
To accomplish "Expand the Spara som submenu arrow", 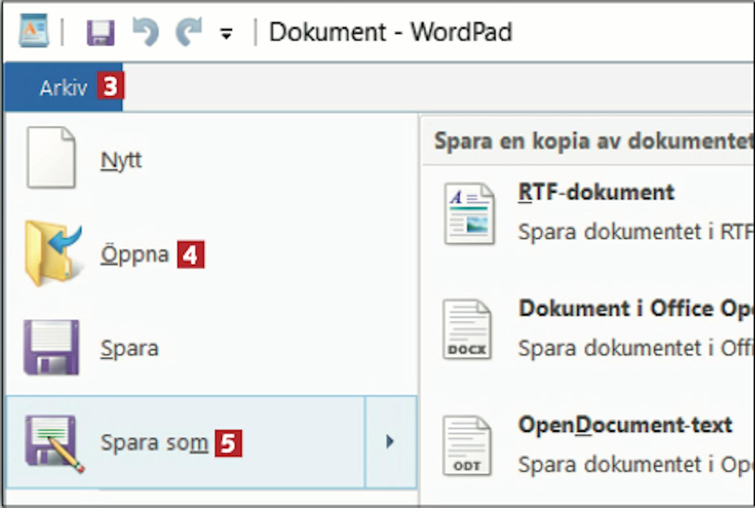I will coord(391,442).
